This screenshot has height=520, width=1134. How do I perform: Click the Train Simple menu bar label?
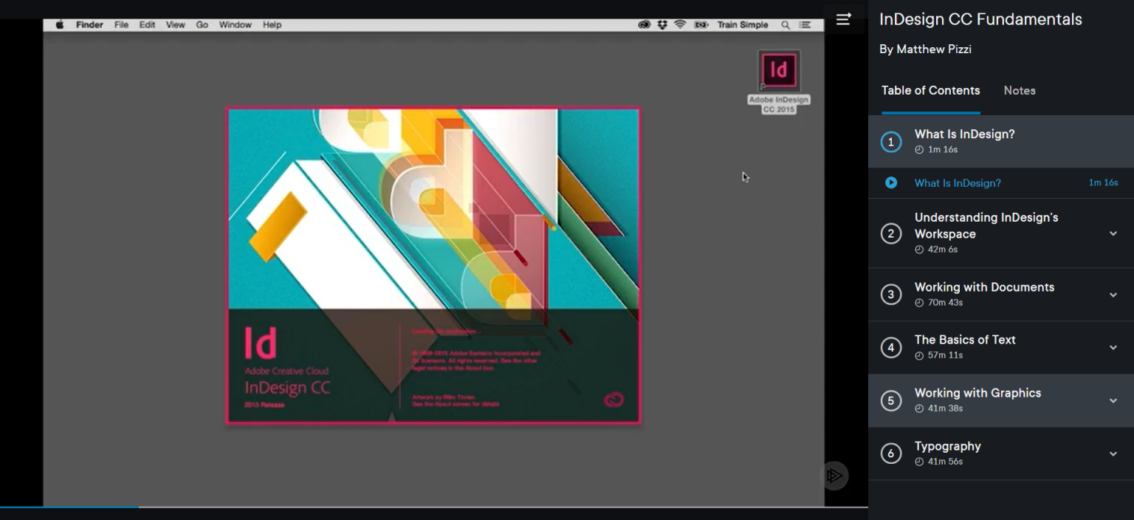(743, 24)
